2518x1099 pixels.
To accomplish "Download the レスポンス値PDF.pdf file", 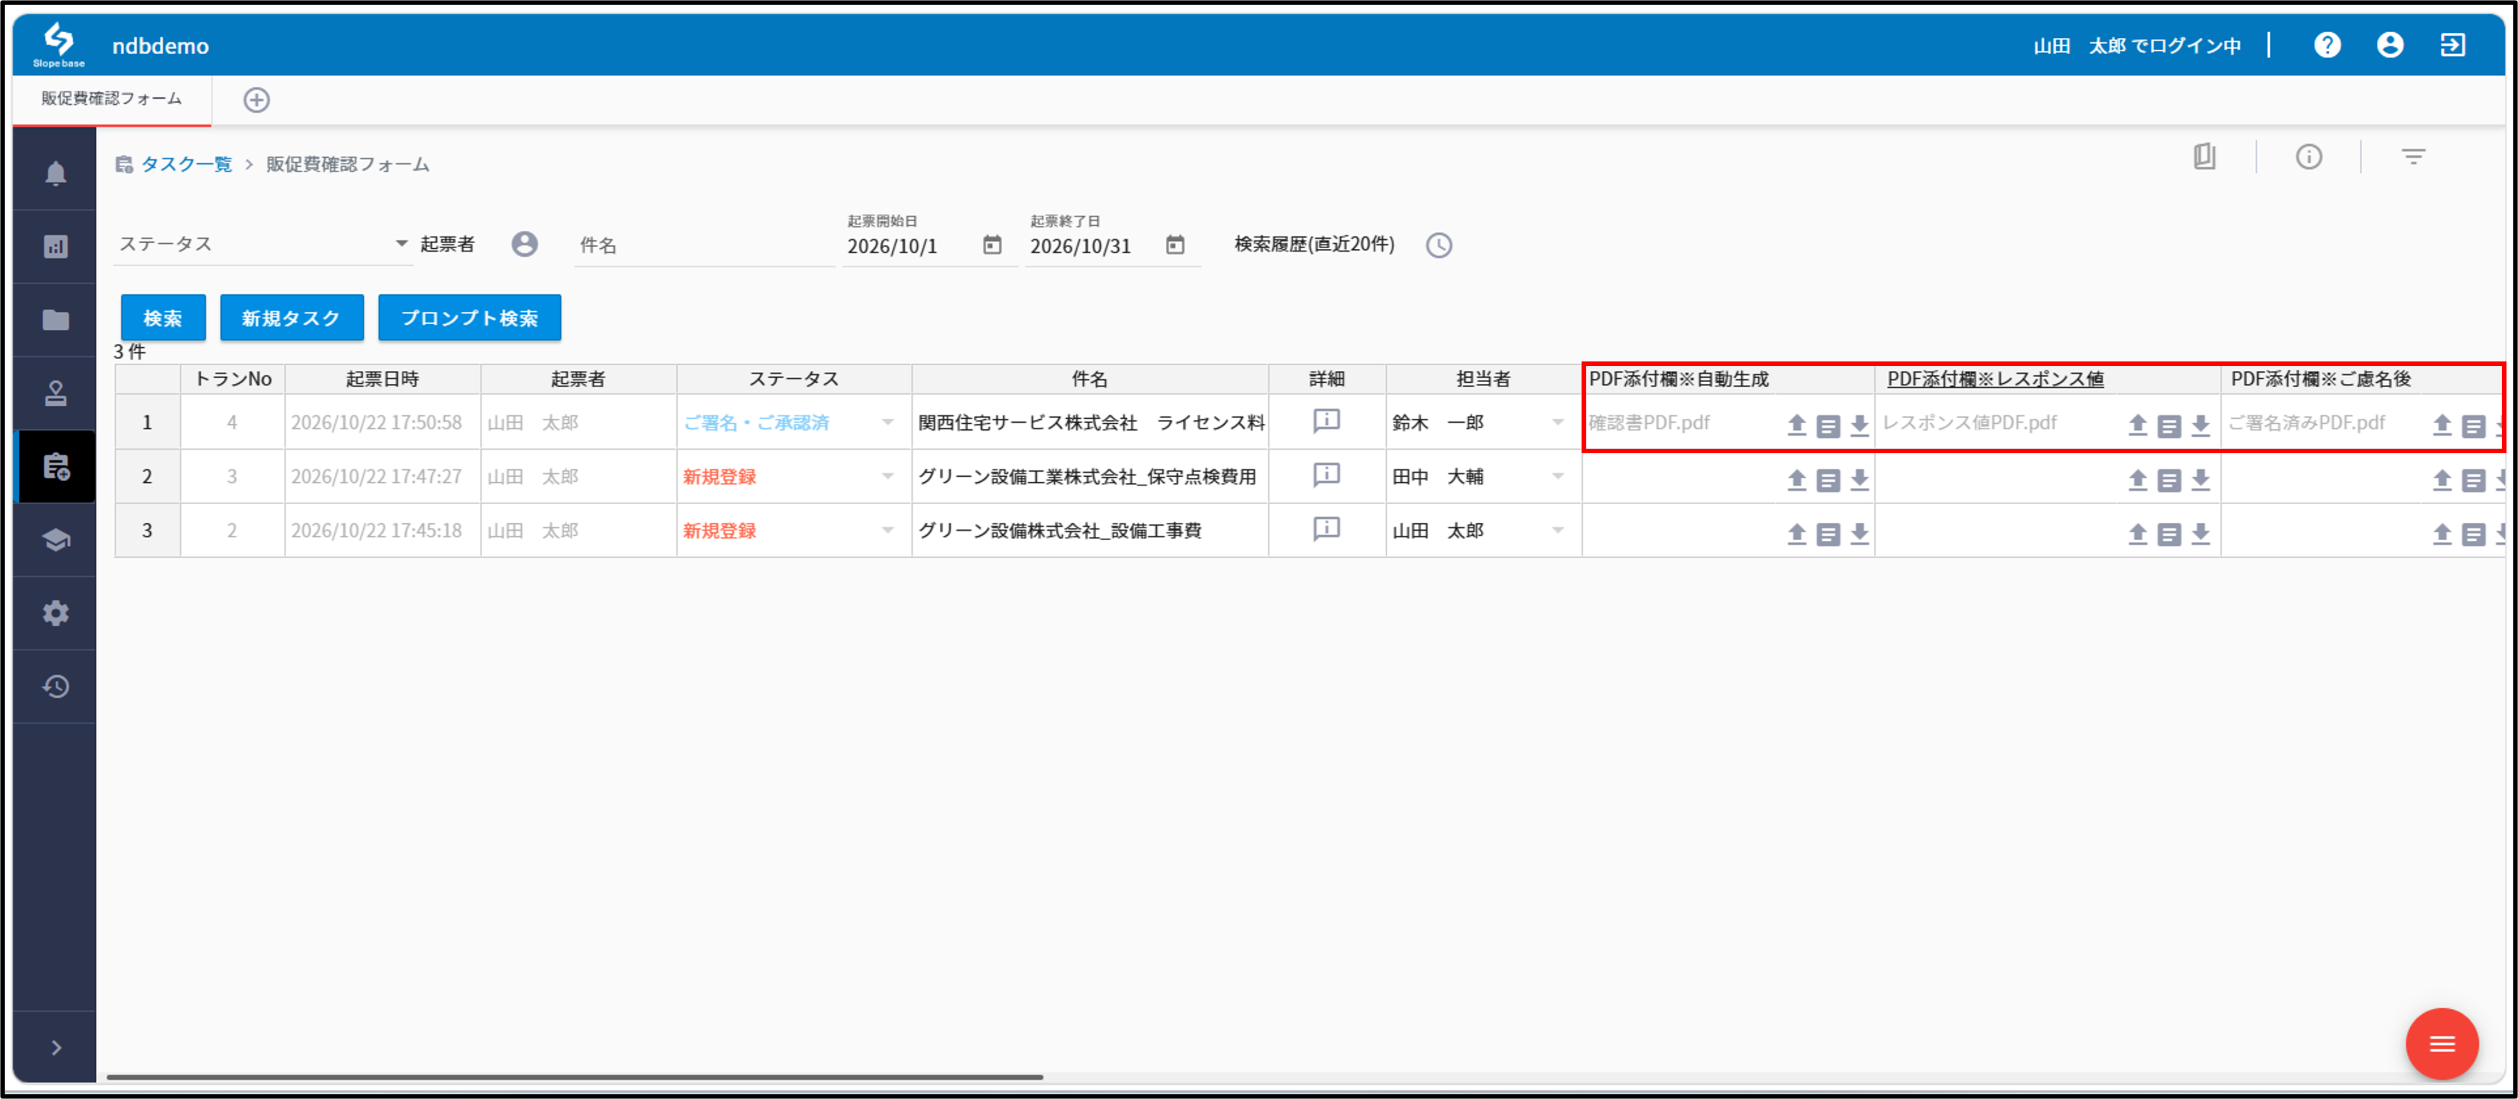I will (2200, 425).
